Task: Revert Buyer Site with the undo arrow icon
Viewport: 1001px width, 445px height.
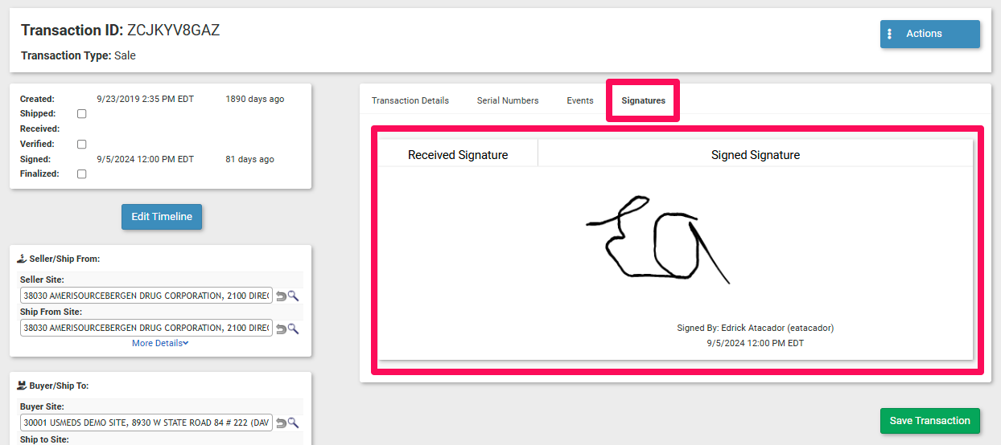Action: tap(281, 423)
